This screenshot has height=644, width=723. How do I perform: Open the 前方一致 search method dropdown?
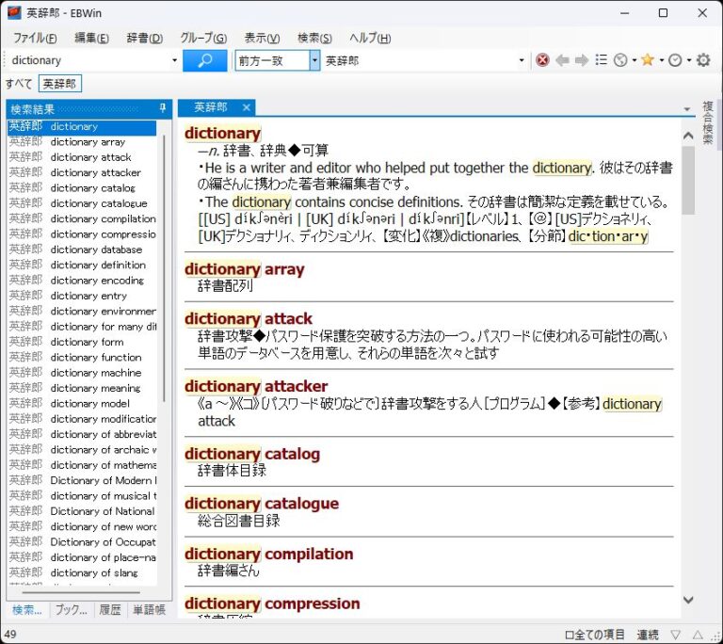(314, 60)
